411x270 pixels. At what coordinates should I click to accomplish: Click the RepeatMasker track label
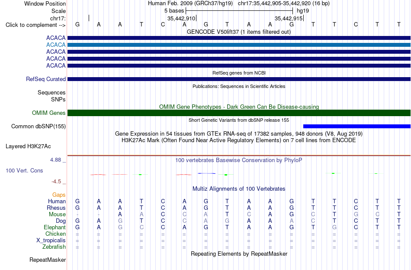(48, 260)
